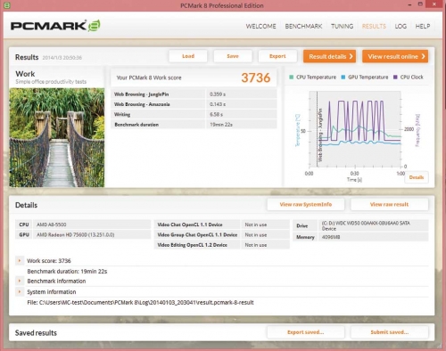Click the PCMark 8 logo

pos(55,26)
